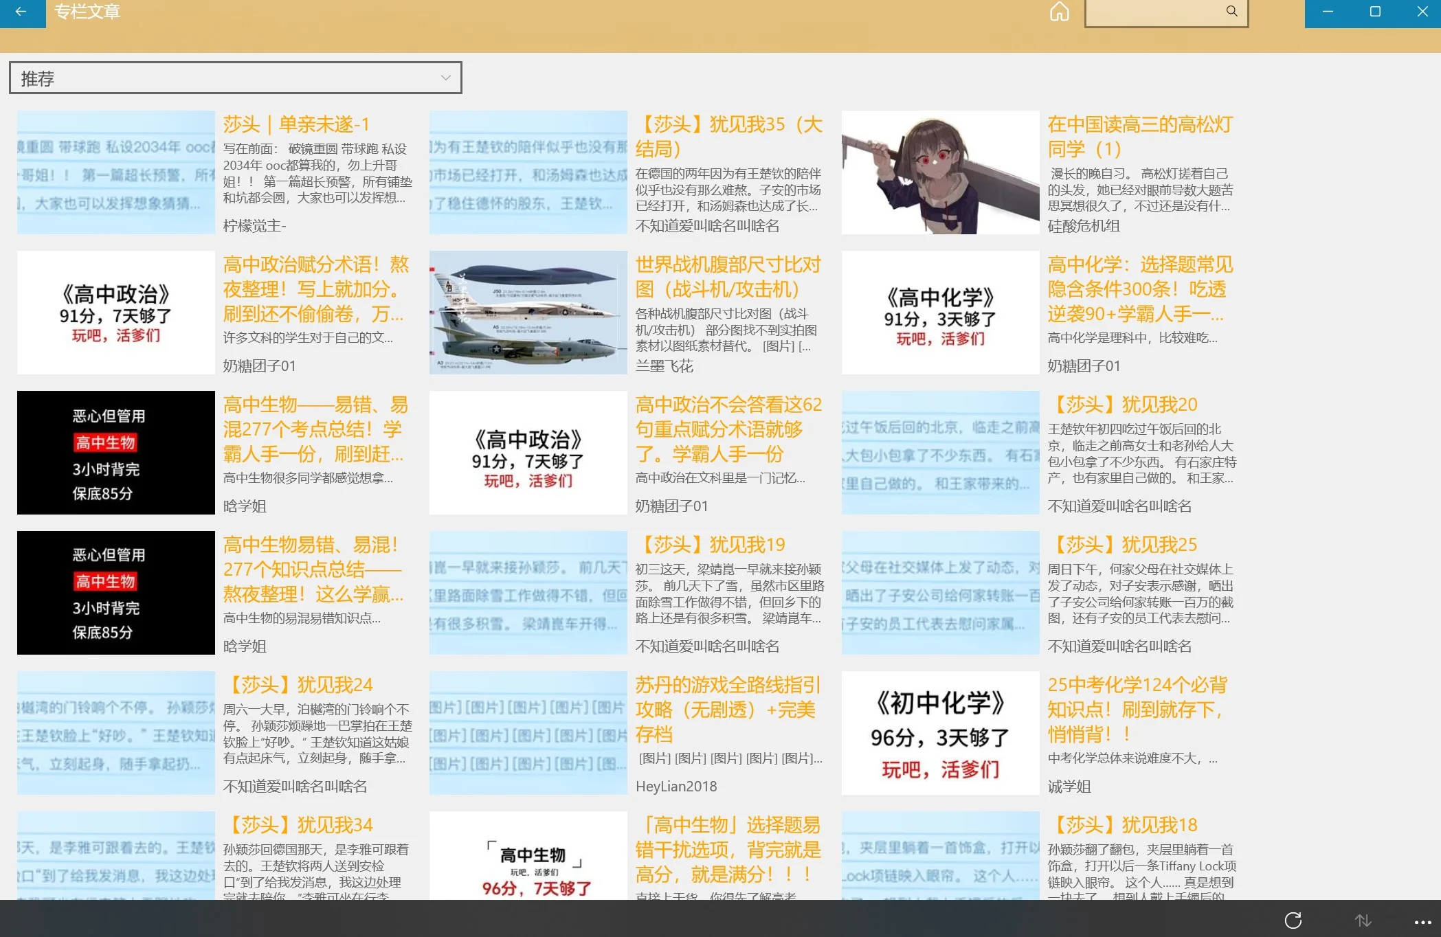Click the fighter jets comparison thumbnail
1441x937 pixels.
click(x=528, y=313)
